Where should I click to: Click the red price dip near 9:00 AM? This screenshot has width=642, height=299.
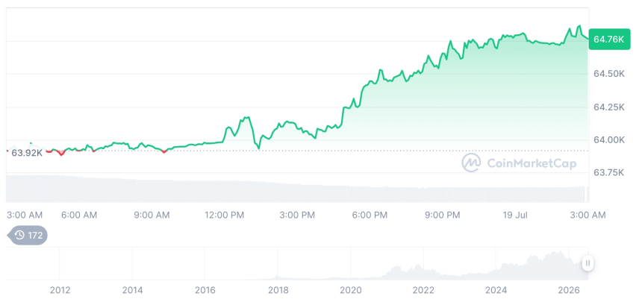pyautogui.click(x=164, y=152)
